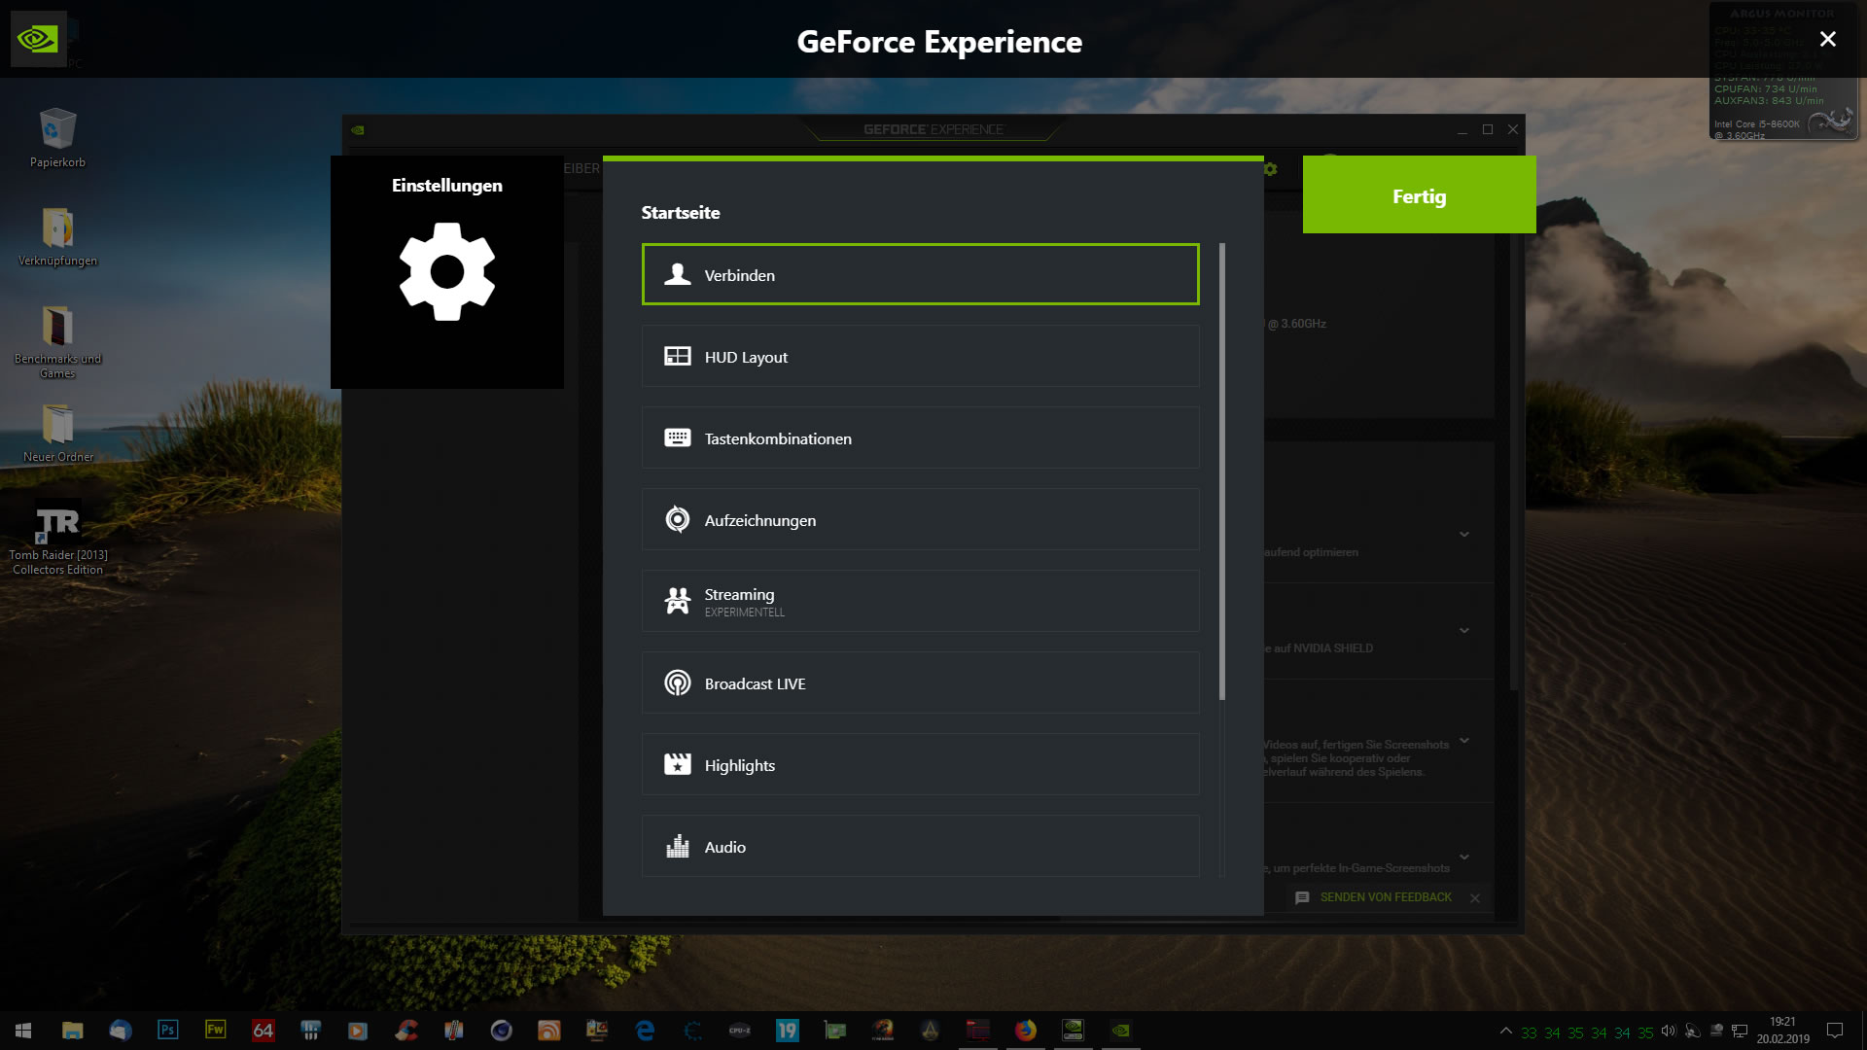
Task: Click the settings list scrollbar
Action: tap(1221, 472)
